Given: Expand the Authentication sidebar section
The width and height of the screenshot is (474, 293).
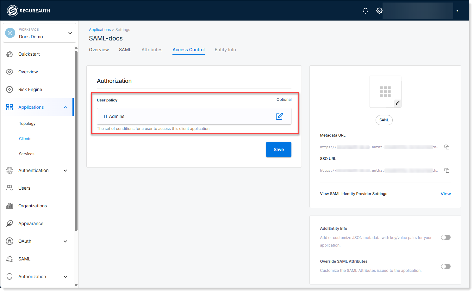Looking at the screenshot, I should click(65, 170).
